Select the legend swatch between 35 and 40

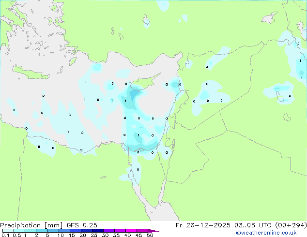120,231
